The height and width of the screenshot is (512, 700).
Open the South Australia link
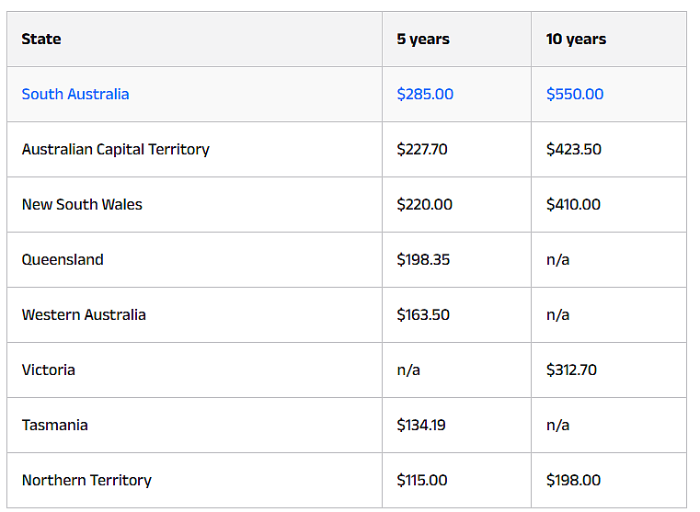tap(75, 94)
